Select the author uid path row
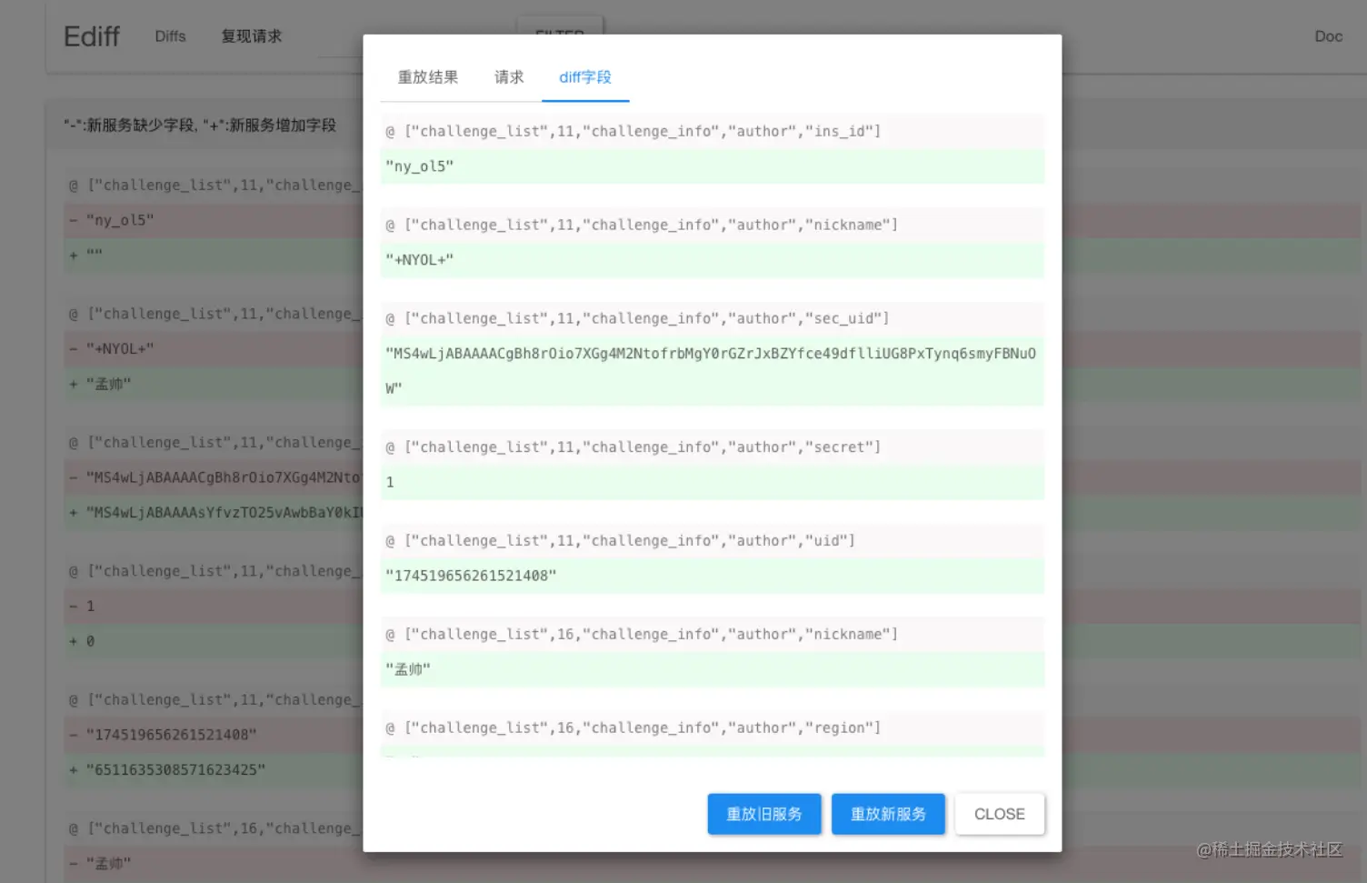 pos(713,540)
